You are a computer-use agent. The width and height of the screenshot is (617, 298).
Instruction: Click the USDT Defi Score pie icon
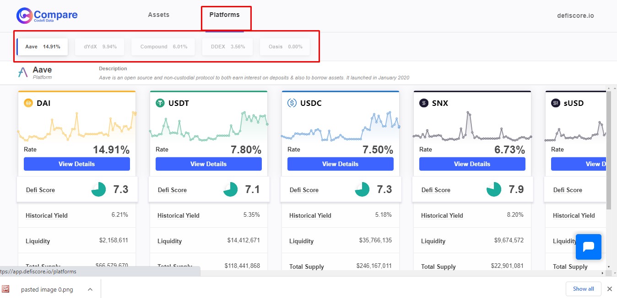pyautogui.click(x=230, y=189)
